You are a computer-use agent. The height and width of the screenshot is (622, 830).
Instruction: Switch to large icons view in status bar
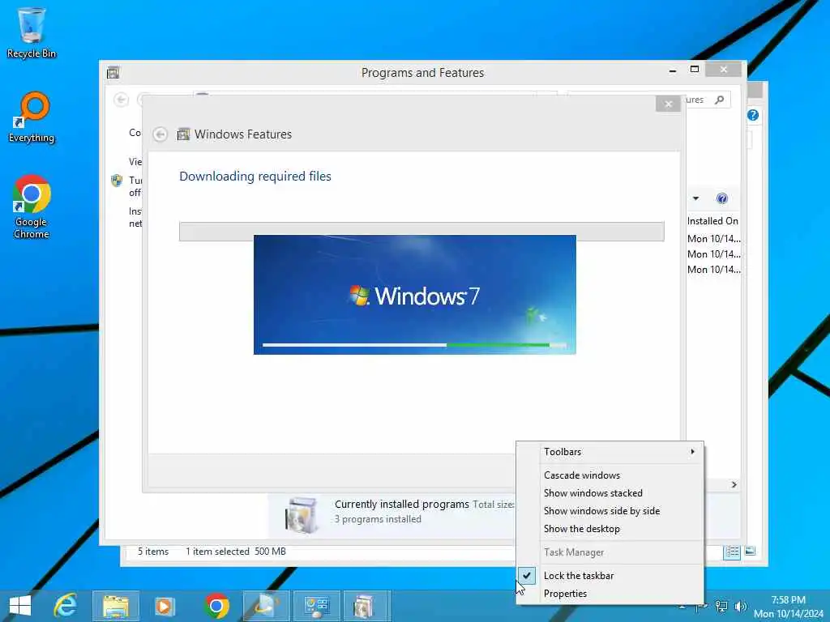[750, 551]
